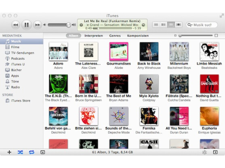Open the Sounds of the Universe album cover
The width and height of the screenshot is (225, 168).
[119, 116]
